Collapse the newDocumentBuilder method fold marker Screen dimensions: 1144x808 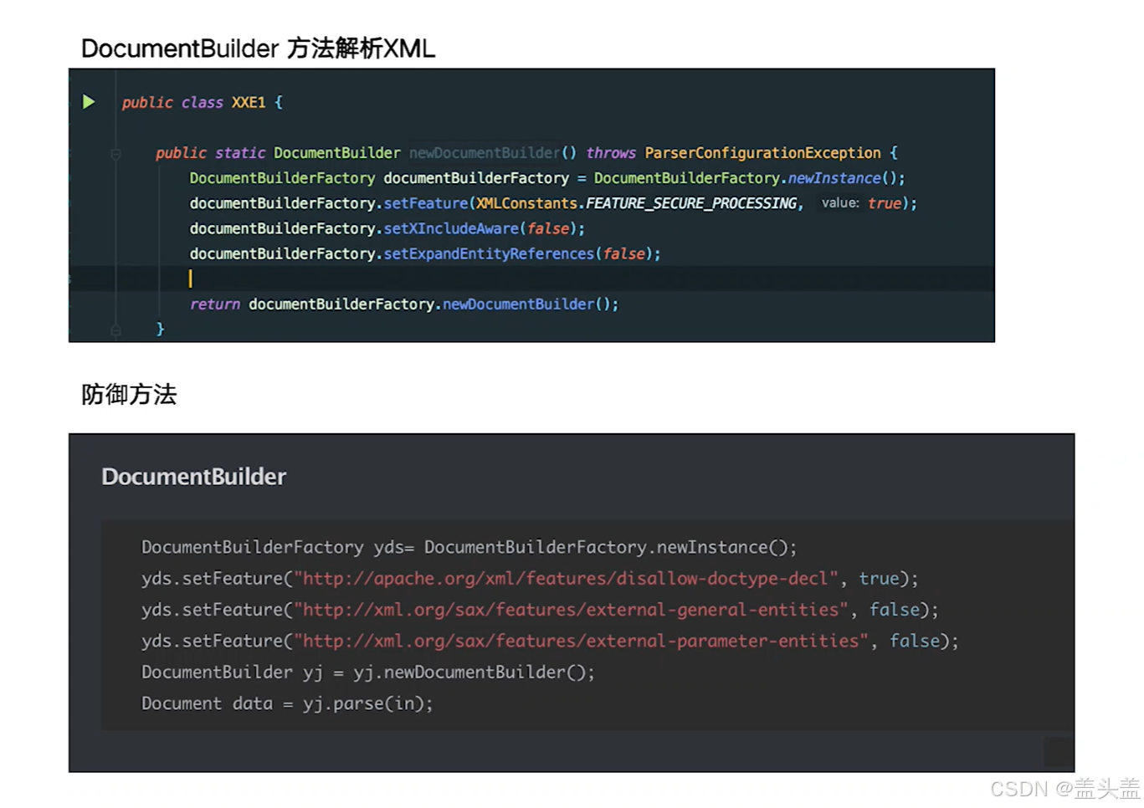pos(115,154)
